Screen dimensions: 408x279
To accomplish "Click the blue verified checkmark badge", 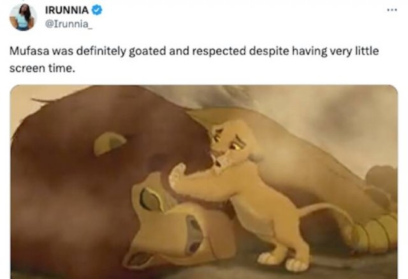I will (x=97, y=10).
